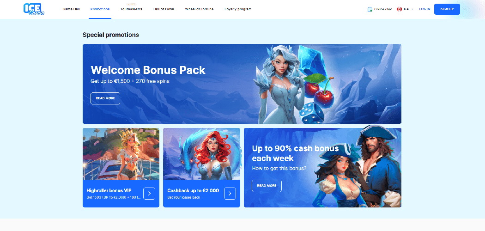Screen dimensions: 485x231
Task: Expand the CA region dropdown arrow
Action: (x=412, y=9)
